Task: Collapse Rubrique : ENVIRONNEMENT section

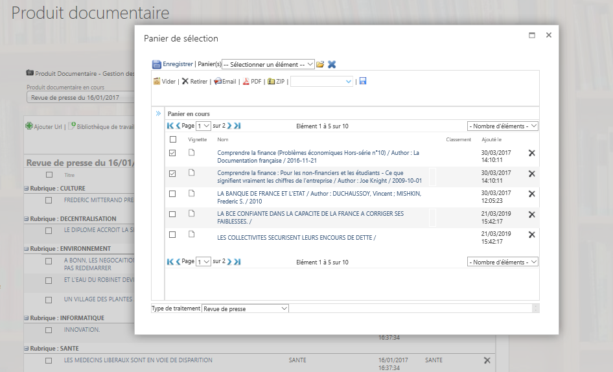Action: [x=27, y=248]
